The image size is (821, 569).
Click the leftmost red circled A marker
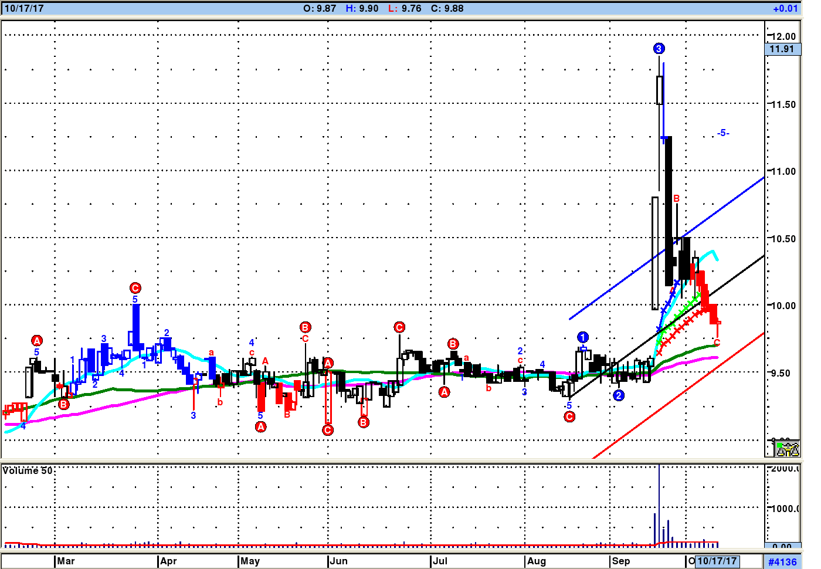(x=37, y=341)
